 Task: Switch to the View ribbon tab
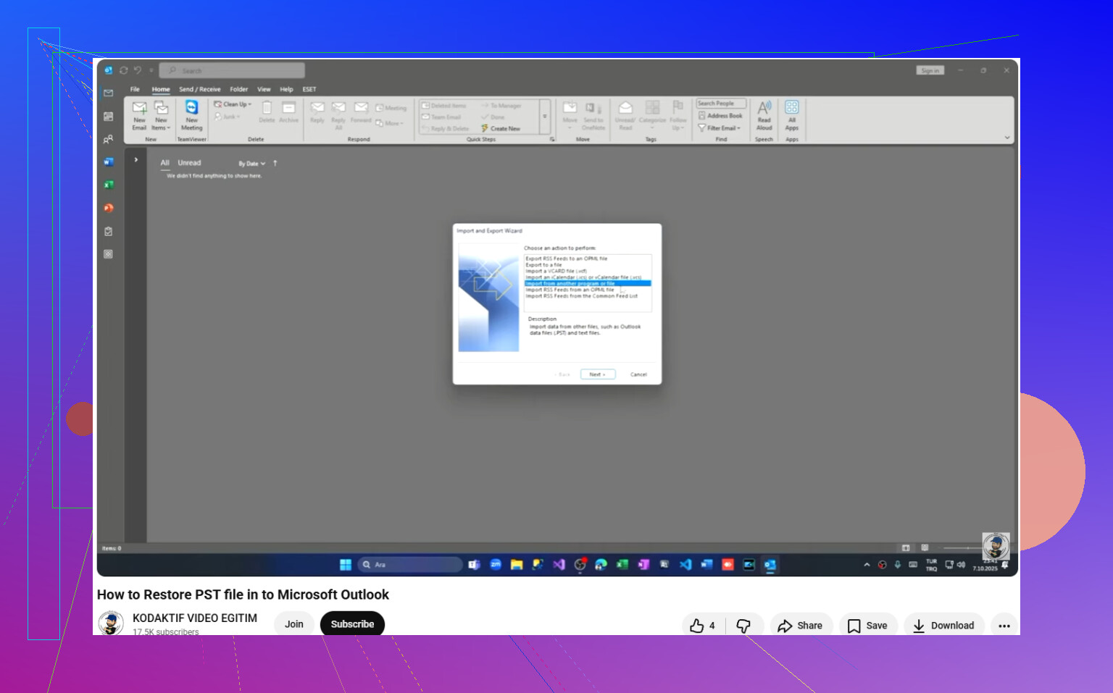tap(264, 89)
